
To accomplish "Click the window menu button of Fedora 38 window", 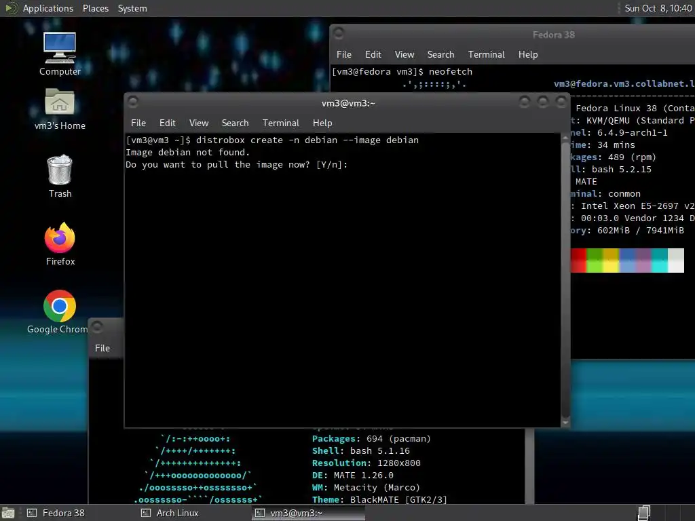I will 339,33.
